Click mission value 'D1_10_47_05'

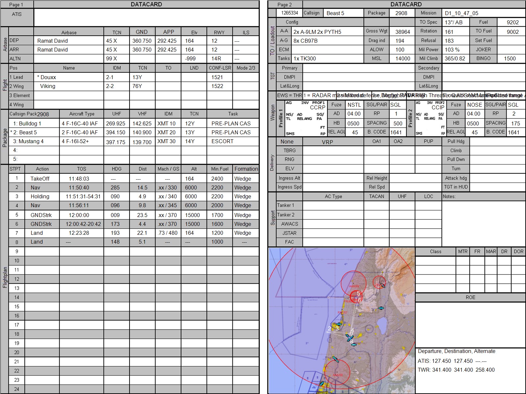tap(462, 13)
